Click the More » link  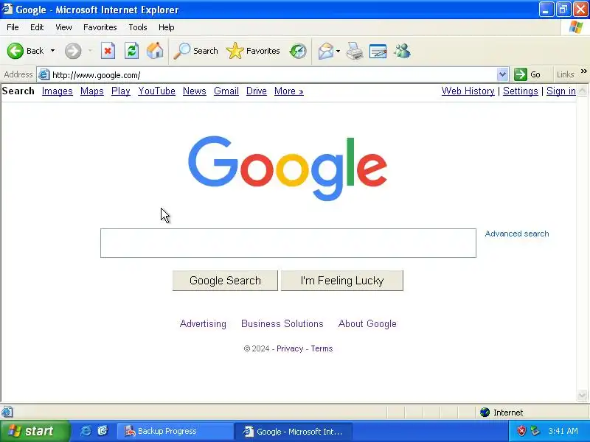click(288, 91)
